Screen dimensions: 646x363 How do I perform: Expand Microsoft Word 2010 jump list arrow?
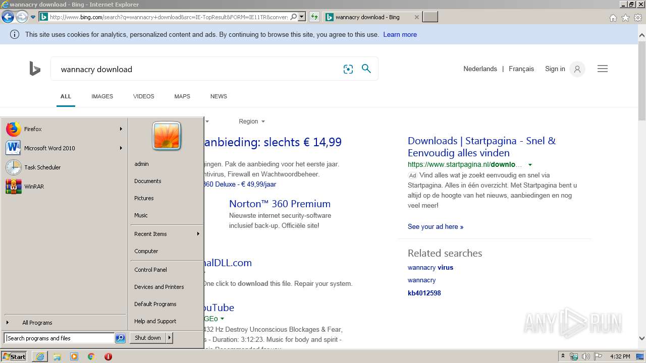coord(121,148)
